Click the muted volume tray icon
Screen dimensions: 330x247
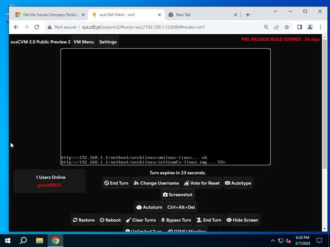pos(288,241)
